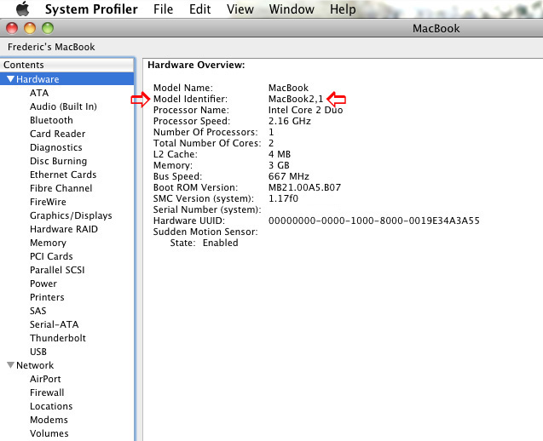Collapse the Network section triangle

(11, 365)
